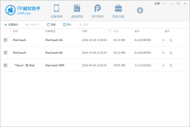The height and width of the screenshot is (127, 190).
Task: View details of 11:51:53 iPod touch backup
Action: pos(171,53)
